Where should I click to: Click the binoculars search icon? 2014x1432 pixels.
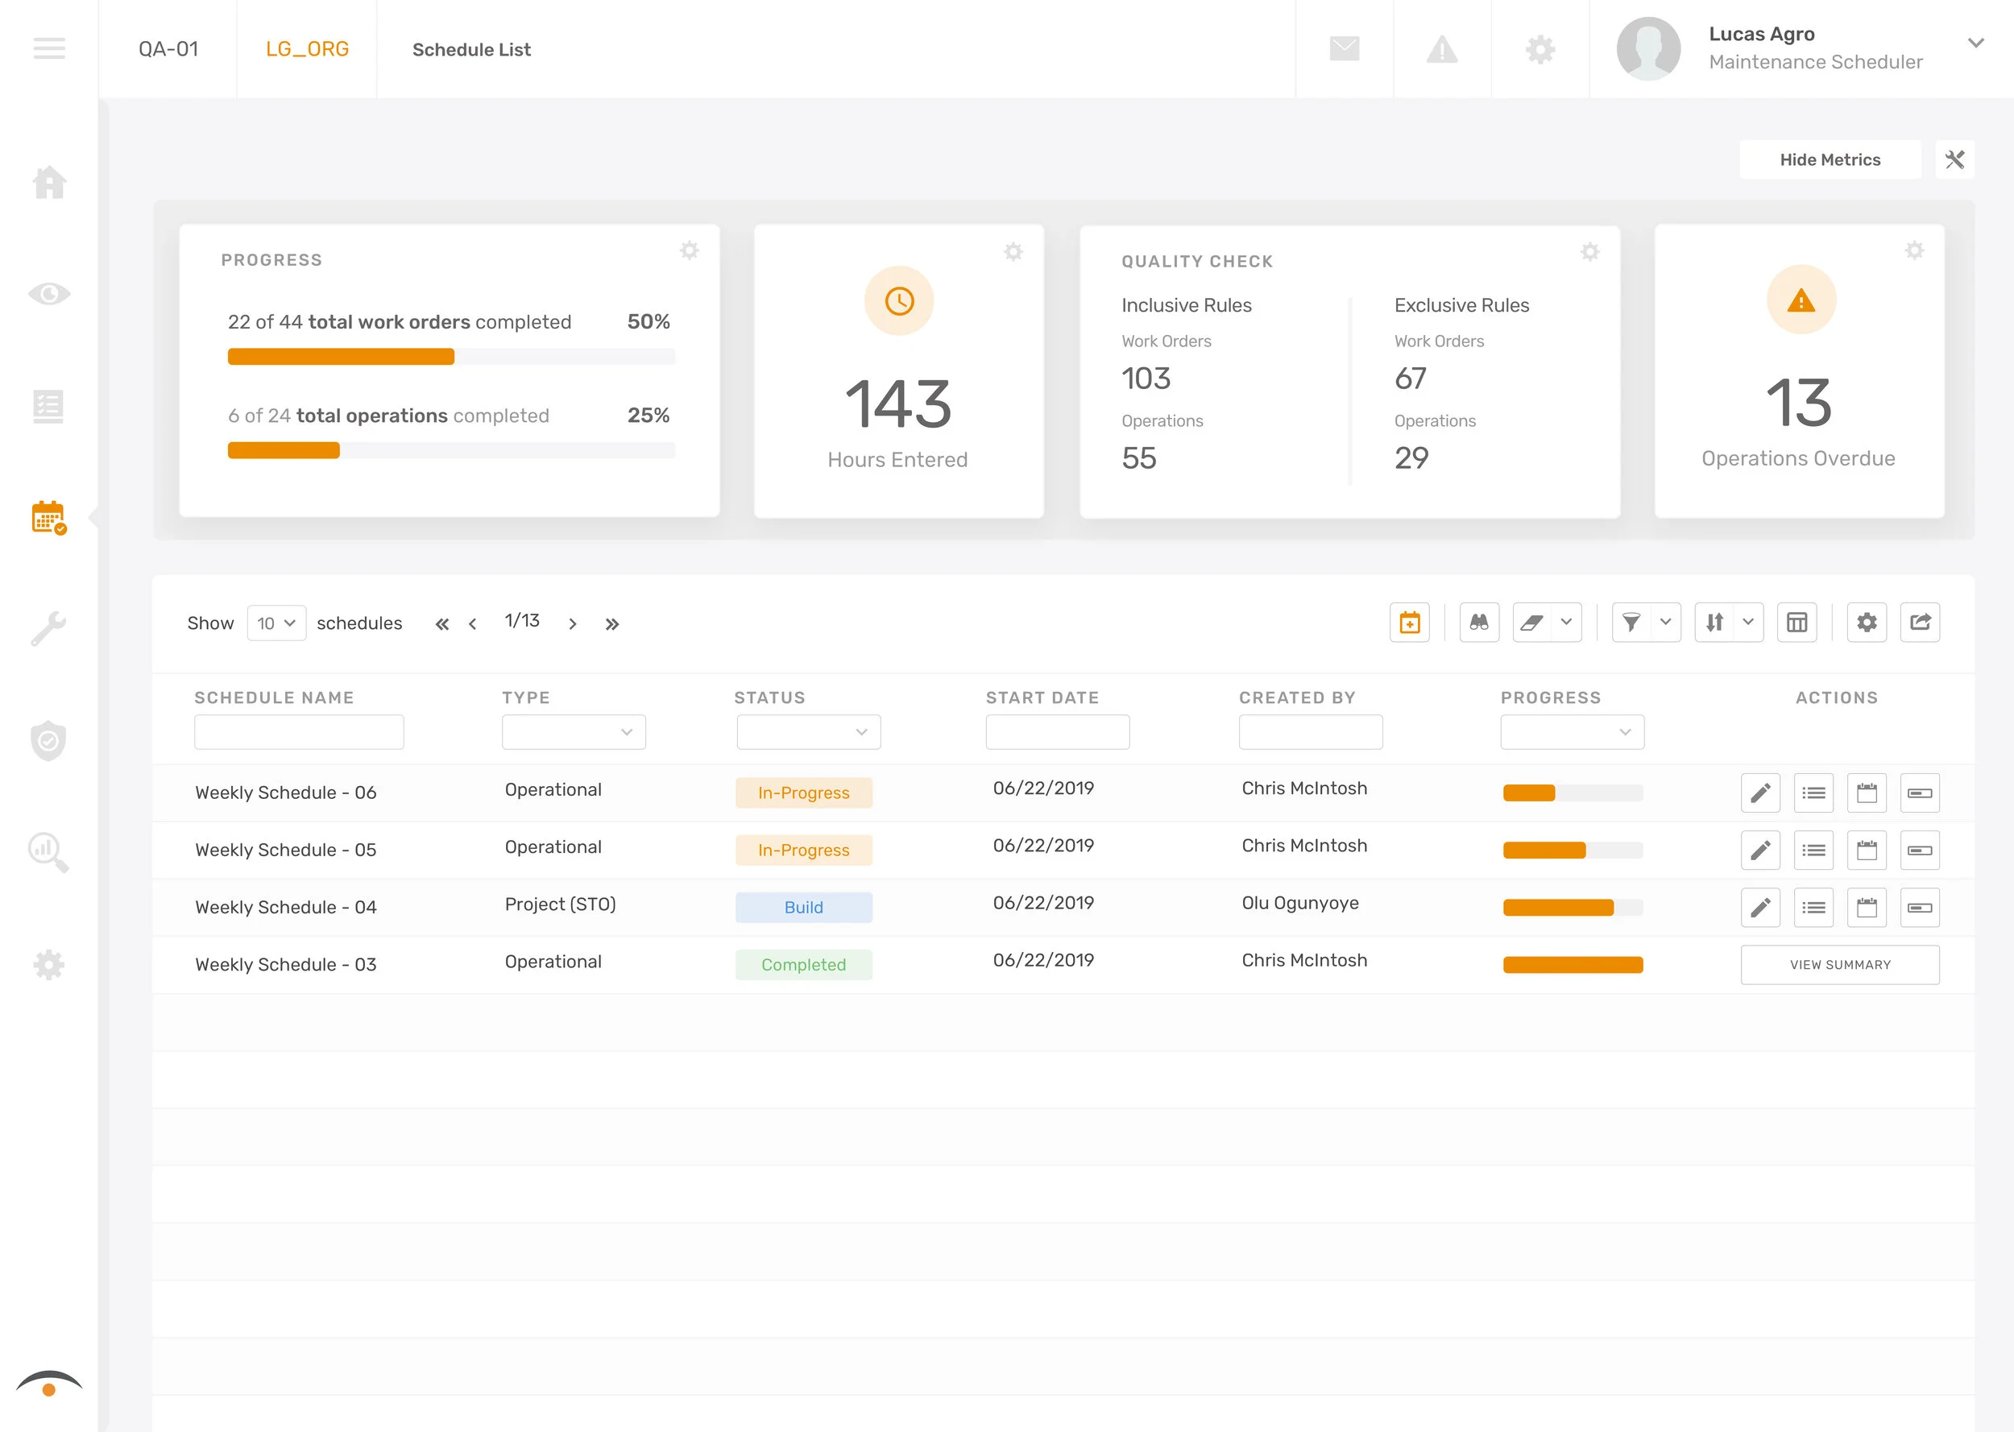click(x=1479, y=623)
